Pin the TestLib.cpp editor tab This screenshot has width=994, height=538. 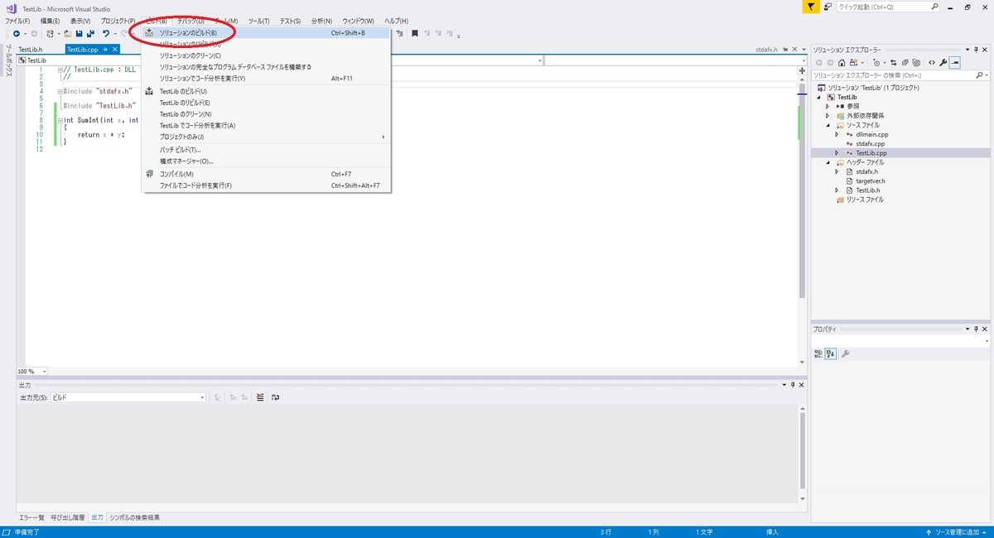pyautogui.click(x=105, y=50)
